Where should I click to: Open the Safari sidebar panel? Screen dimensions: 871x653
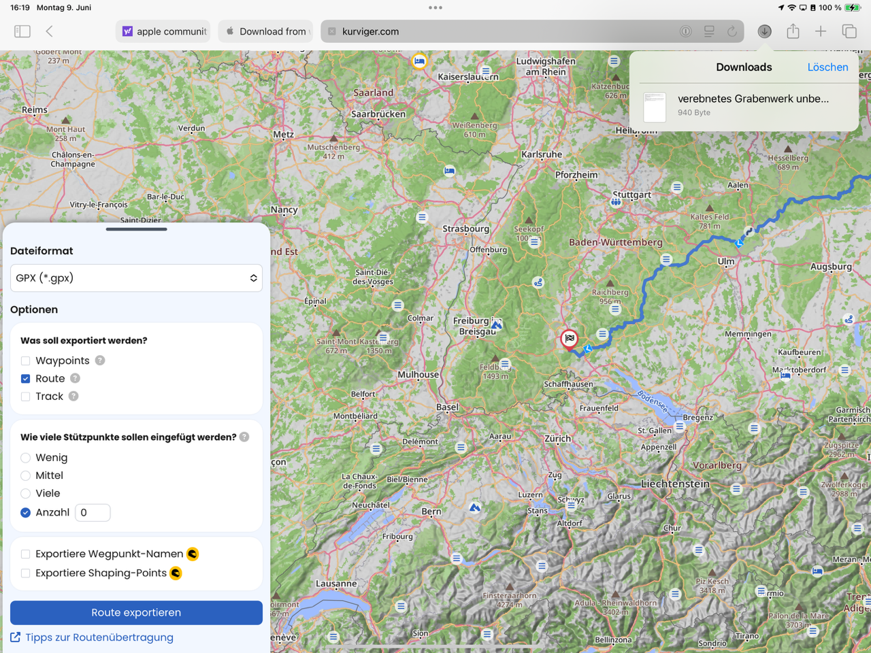(x=22, y=31)
